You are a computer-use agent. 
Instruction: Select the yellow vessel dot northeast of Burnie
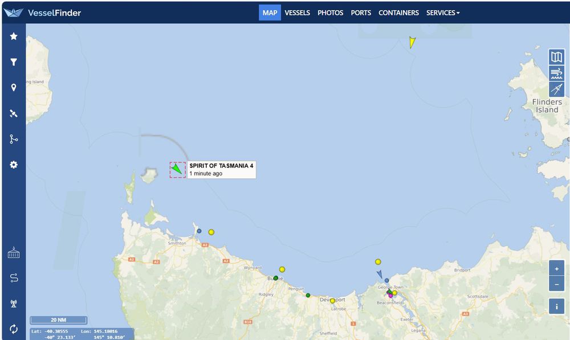tap(282, 269)
